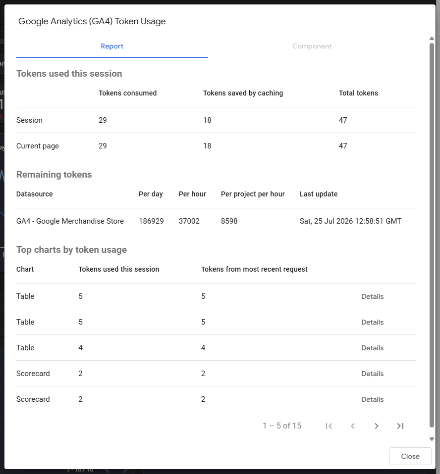Viewport: 440px width, 474px height.
Task: Click 'Tokens saved by caching' header
Action: point(243,93)
